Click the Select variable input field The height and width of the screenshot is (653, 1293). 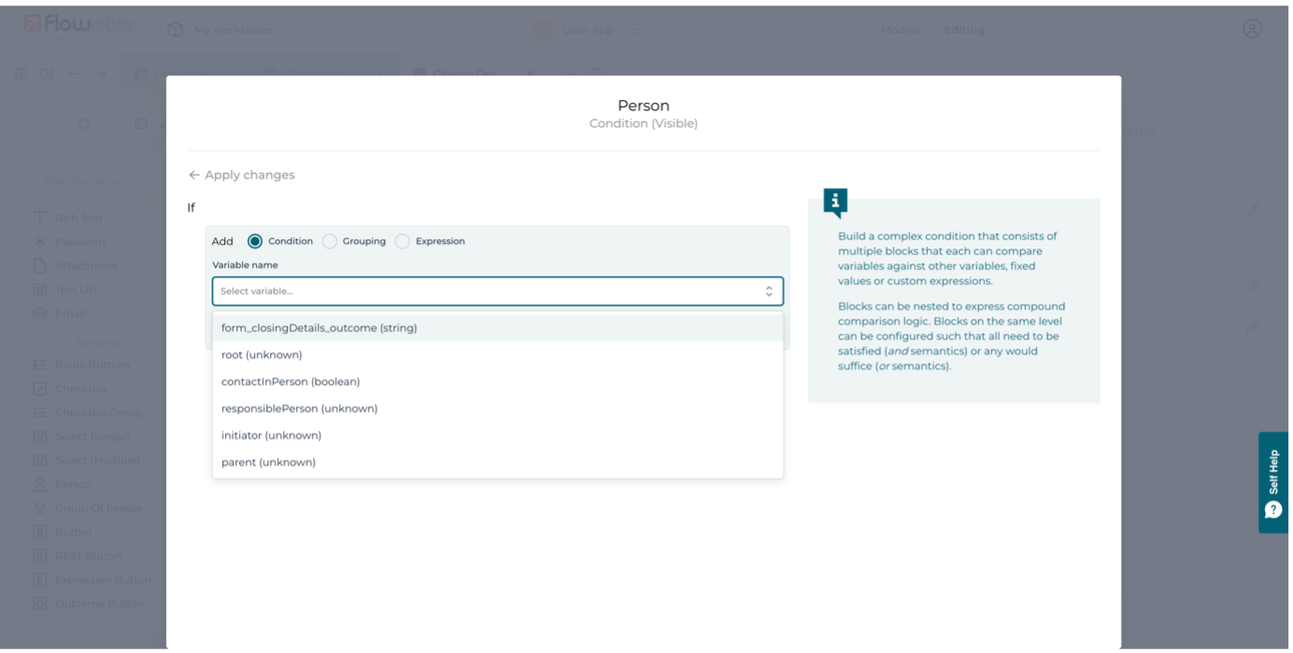click(486, 291)
